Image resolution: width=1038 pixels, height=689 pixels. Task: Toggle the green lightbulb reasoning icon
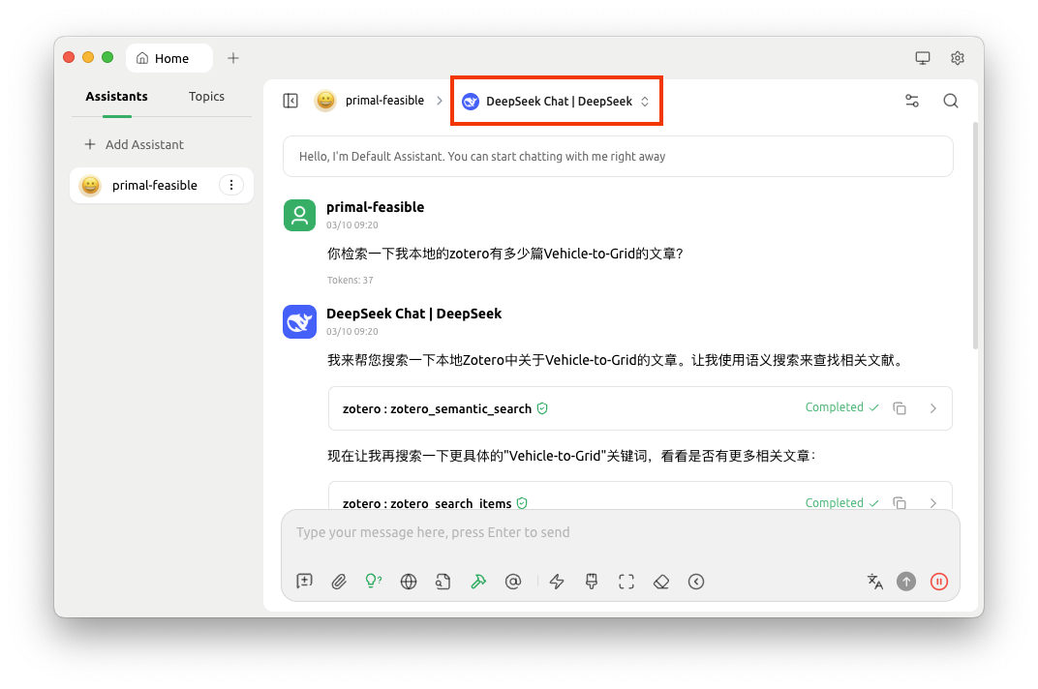point(373,582)
